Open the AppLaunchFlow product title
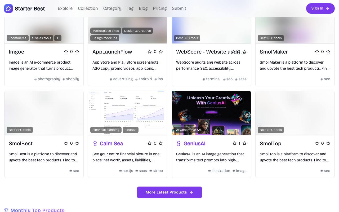This screenshot has height=212, width=339. (x=112, y=52)
